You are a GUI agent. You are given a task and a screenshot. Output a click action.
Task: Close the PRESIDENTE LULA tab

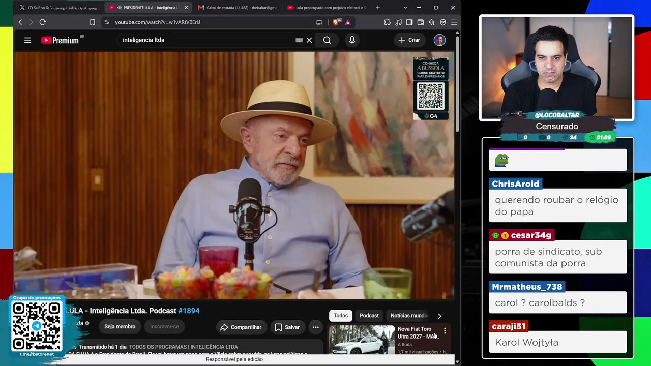186,8
